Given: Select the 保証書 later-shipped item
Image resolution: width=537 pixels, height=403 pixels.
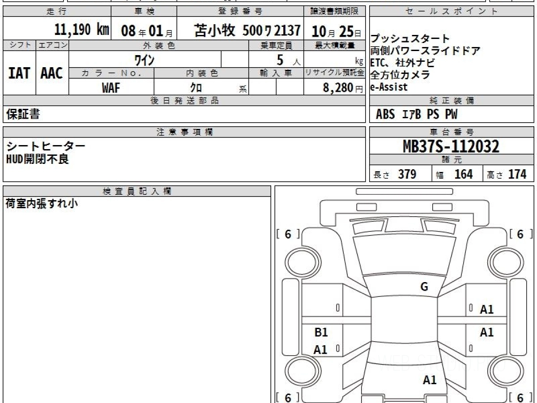Looking at the screenshot, I should (23, 114).
